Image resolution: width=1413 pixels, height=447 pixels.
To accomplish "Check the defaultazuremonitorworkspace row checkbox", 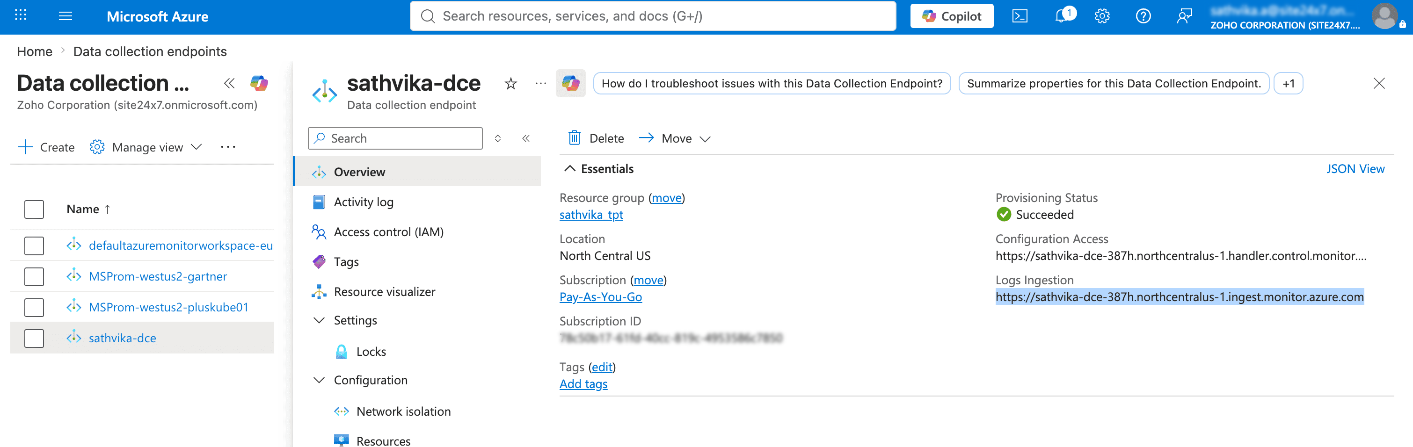I will [34, 245].
